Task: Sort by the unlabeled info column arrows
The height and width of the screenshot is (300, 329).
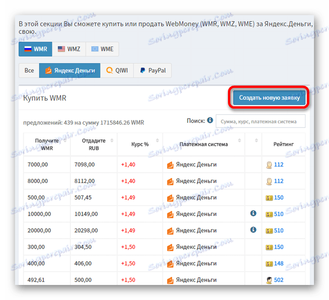Action: coord(256,141)
